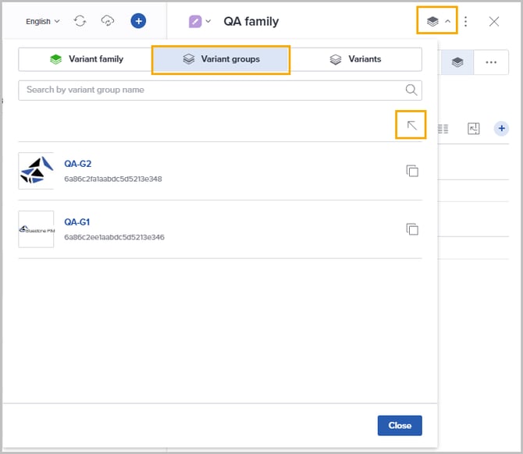
Task: Click the layers tab icon behind the panel
Action: (x=457, y=62)
